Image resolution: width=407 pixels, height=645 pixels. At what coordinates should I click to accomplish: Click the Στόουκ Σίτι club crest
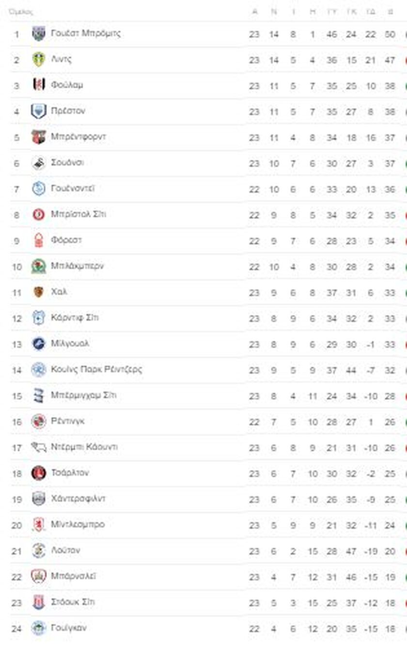(39, 602)
